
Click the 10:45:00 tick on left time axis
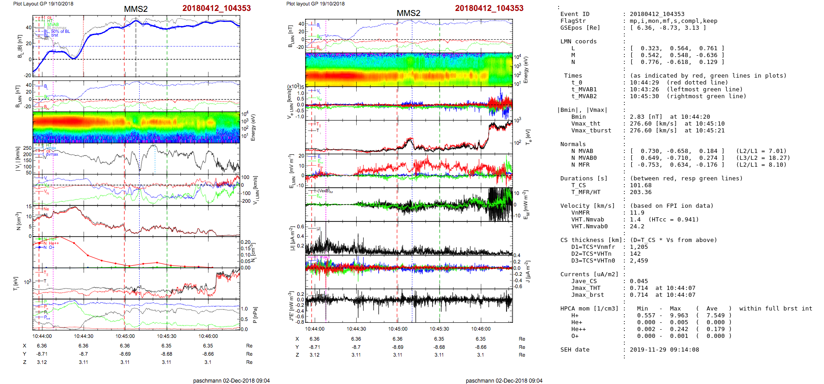coord(125,336)
